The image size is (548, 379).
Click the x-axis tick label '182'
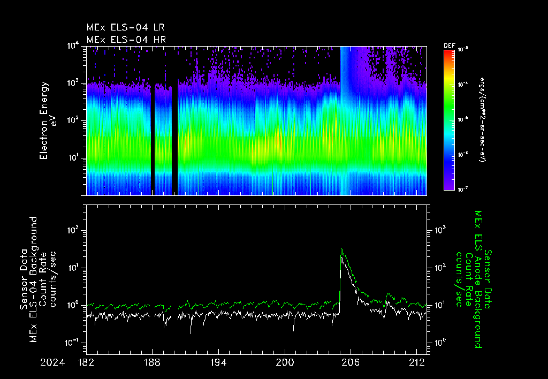pos(86,362)
